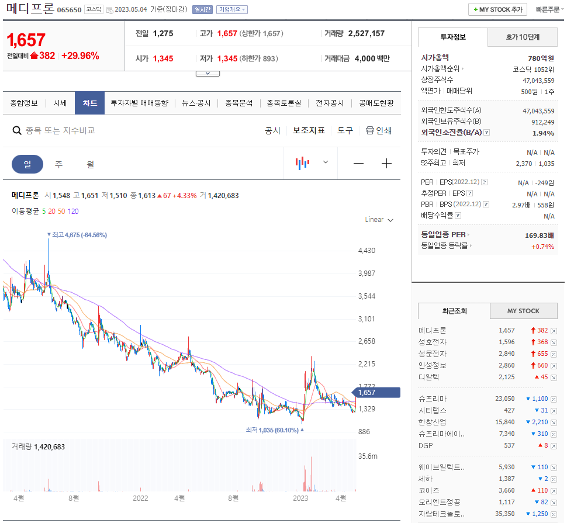The image size is (574, 523).
Task: Zoom out chart with minus icon
Action: click(x=358, y=164)
